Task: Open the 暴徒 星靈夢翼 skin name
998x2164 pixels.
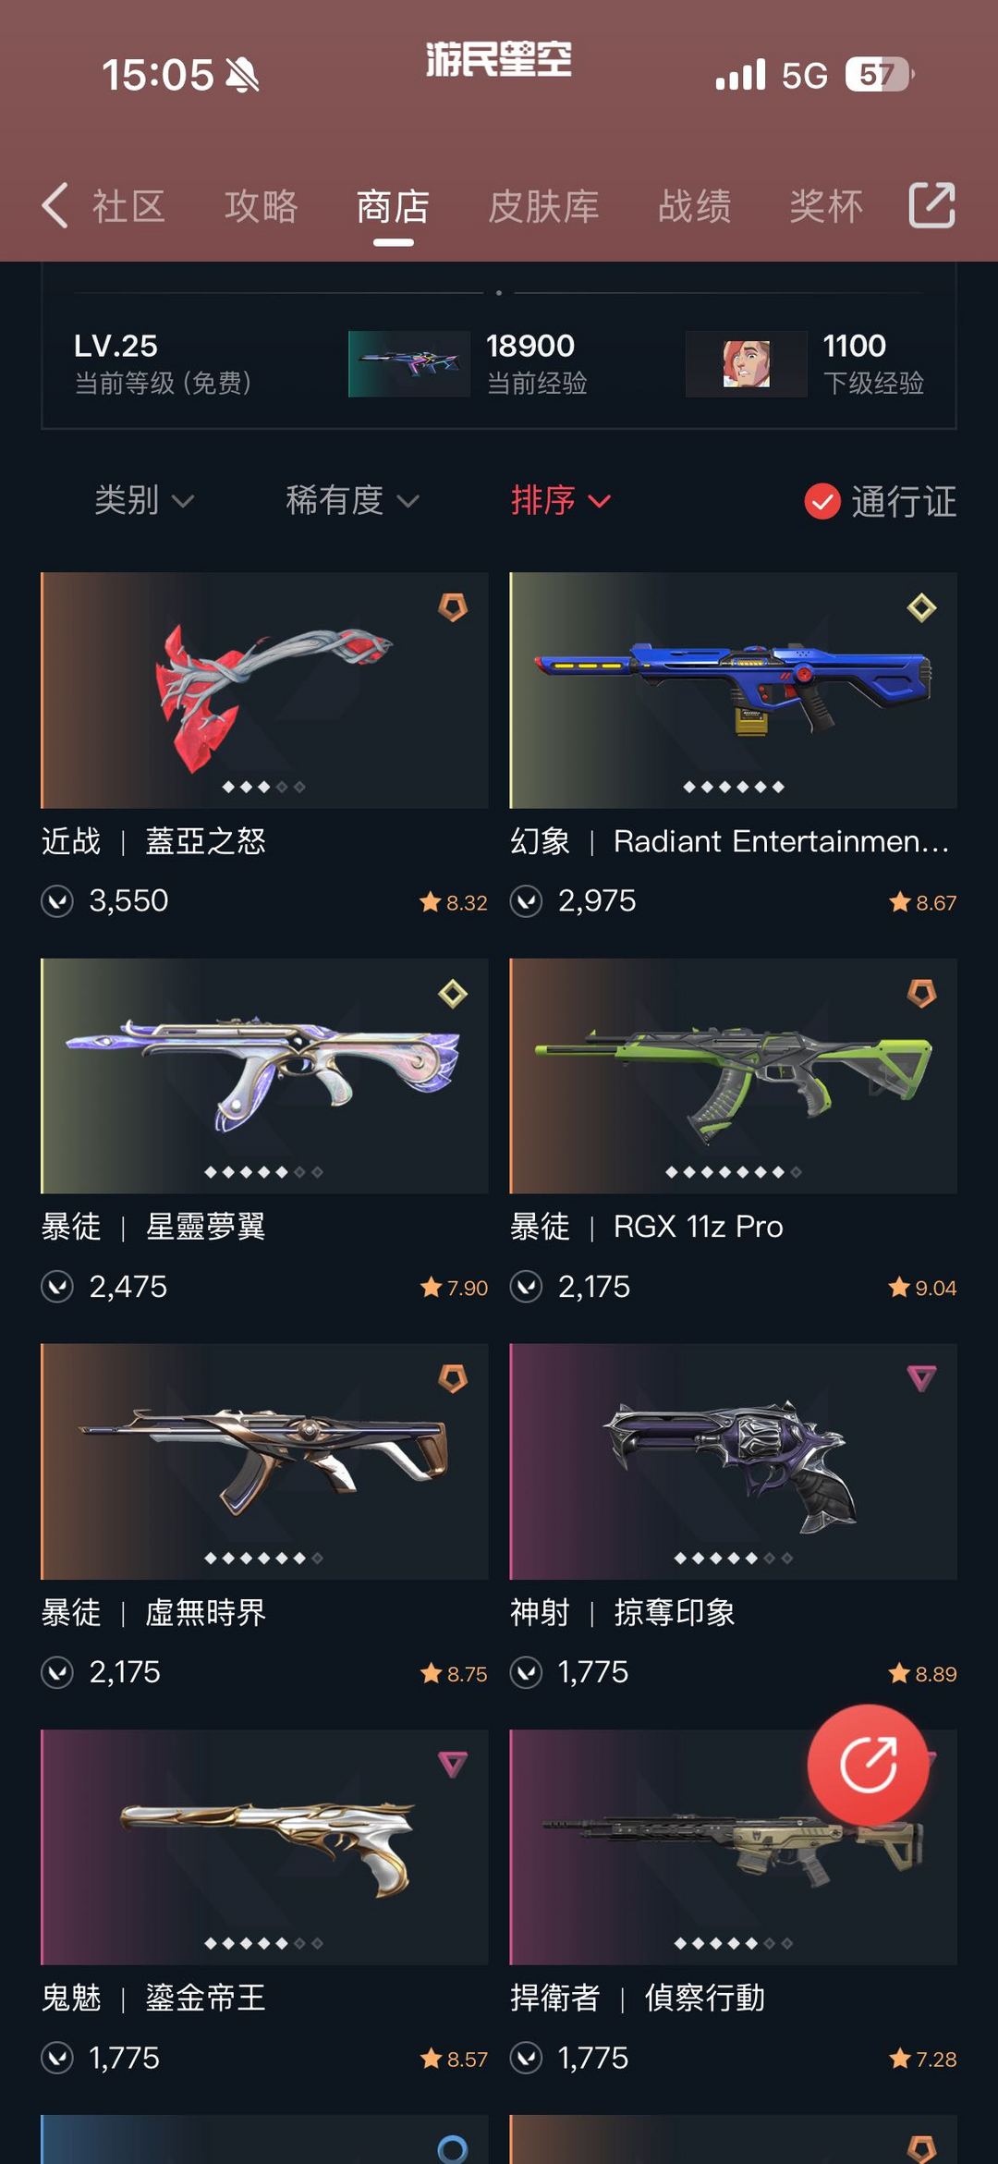Action: (153, 1227)
